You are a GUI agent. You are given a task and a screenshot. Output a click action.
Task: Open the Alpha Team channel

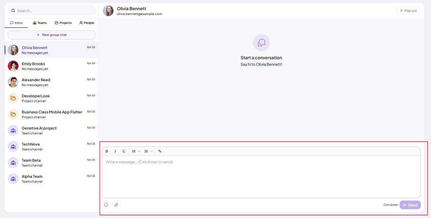(51, 179)
